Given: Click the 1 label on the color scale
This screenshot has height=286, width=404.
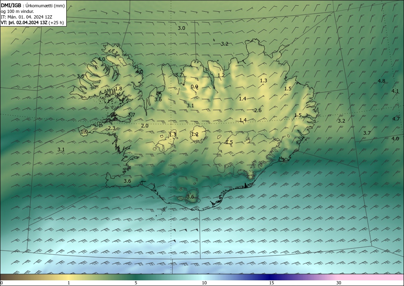Looking at the screenshot, I should click(x=69, y=283).
